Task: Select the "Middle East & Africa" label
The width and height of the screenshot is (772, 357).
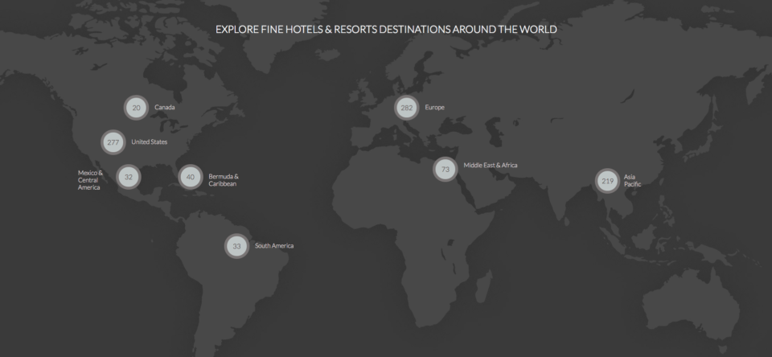Action: (491, 166)
